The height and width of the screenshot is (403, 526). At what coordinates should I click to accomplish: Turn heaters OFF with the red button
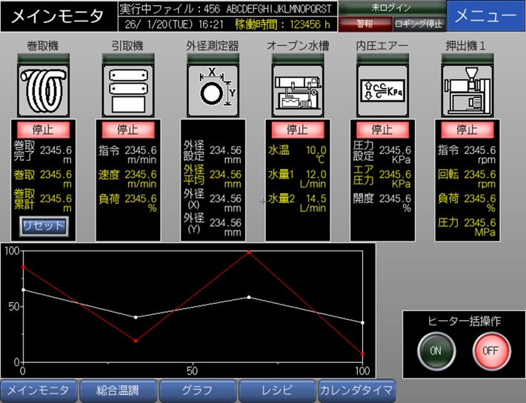[x=491, y=351]
